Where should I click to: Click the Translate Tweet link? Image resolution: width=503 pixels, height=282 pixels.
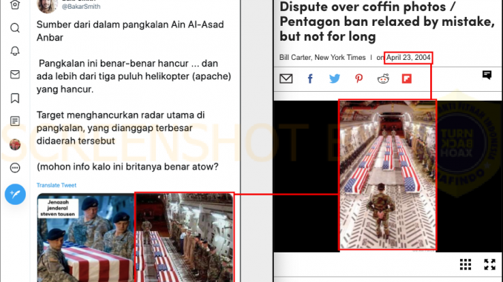point(56,185)
